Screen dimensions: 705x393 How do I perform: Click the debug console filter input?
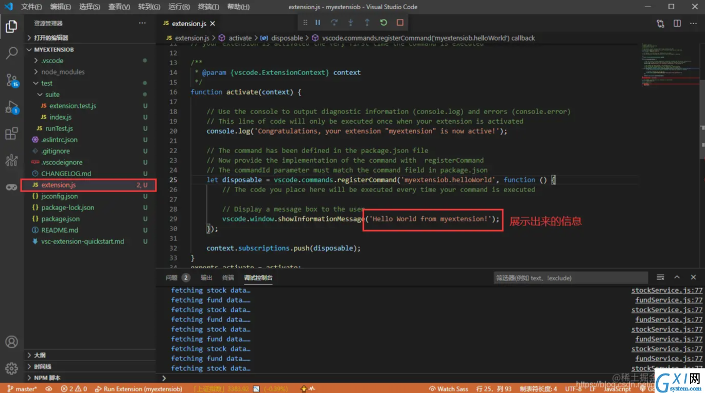click(x=571, y=278)
